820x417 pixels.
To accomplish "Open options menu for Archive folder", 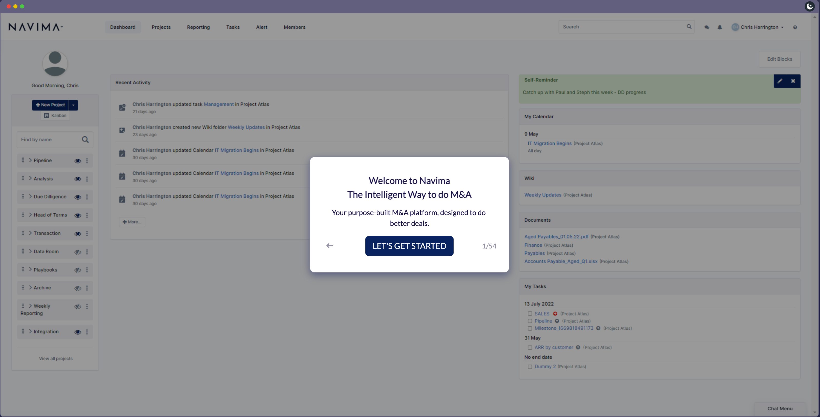I will 87,288.
